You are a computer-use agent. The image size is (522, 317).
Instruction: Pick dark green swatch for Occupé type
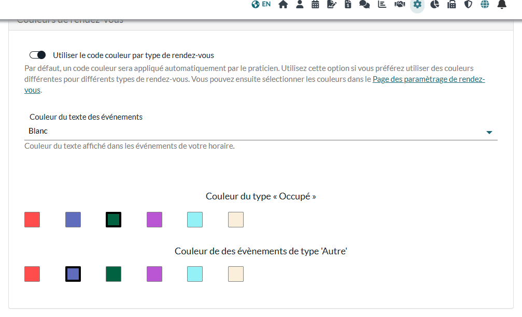click(114, 220)
